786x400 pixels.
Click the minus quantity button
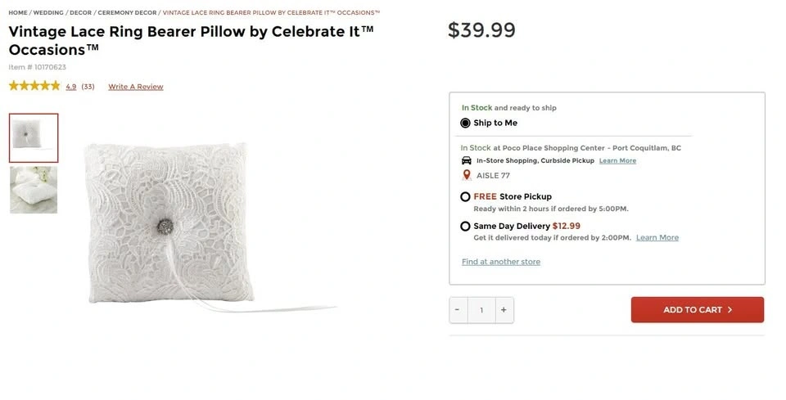tap(458, 310)
